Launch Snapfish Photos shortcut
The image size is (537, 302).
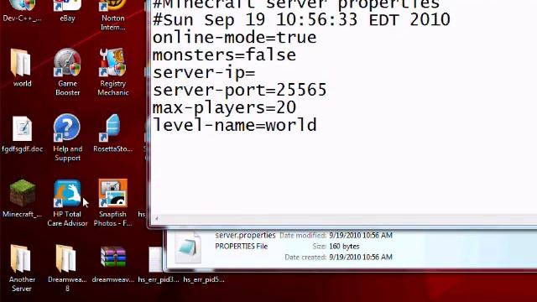(112, 203)
